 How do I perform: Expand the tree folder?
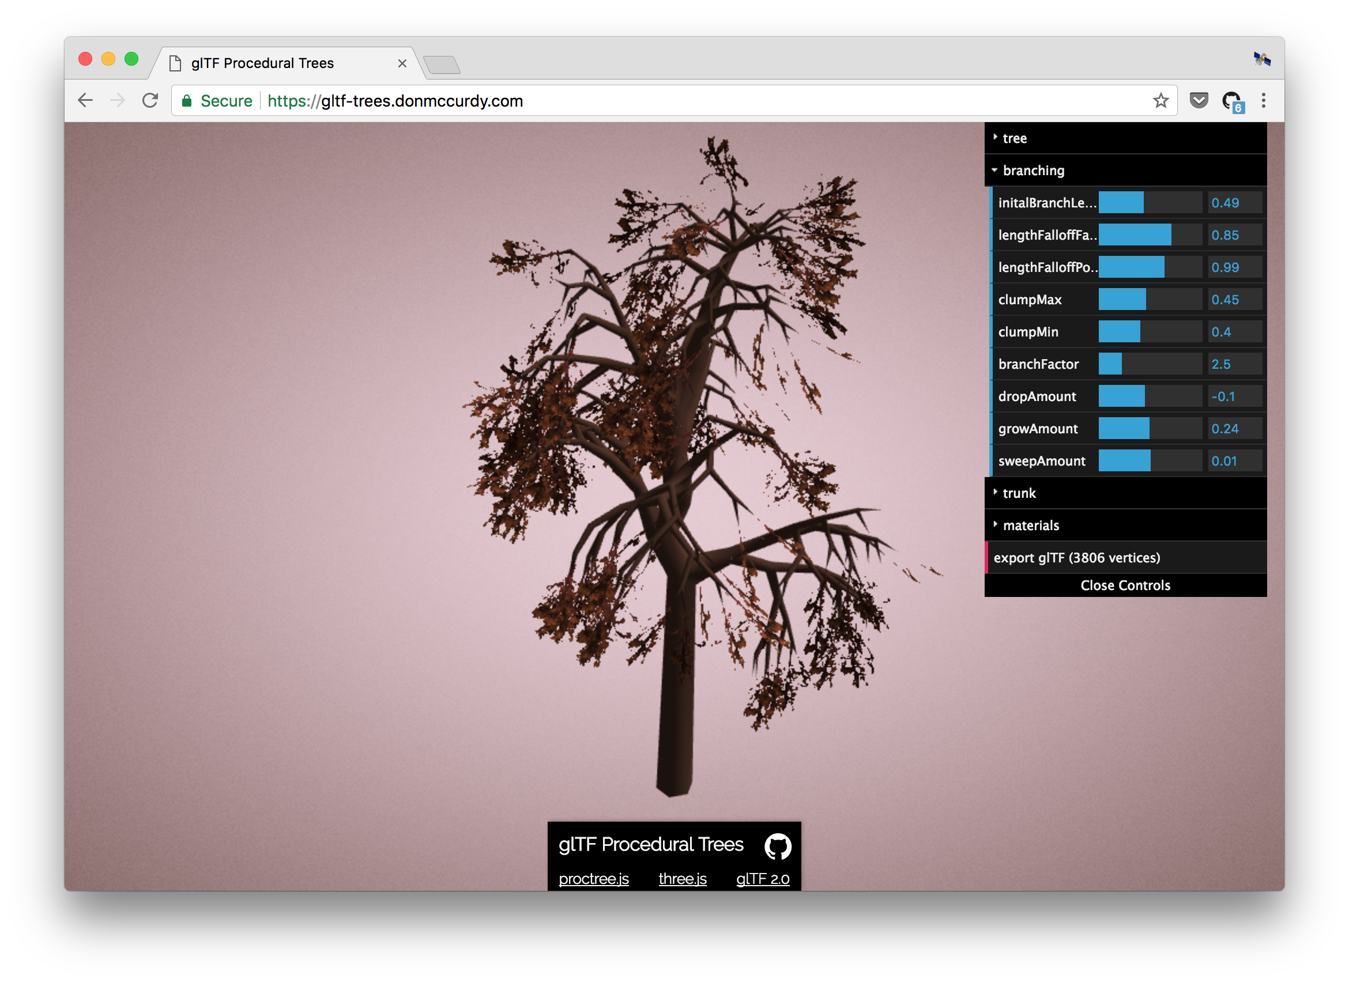click(1015, 139)
